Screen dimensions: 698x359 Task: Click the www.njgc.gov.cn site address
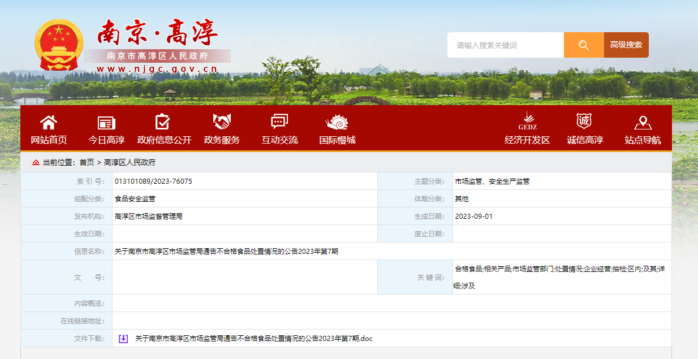click(157, 69)
